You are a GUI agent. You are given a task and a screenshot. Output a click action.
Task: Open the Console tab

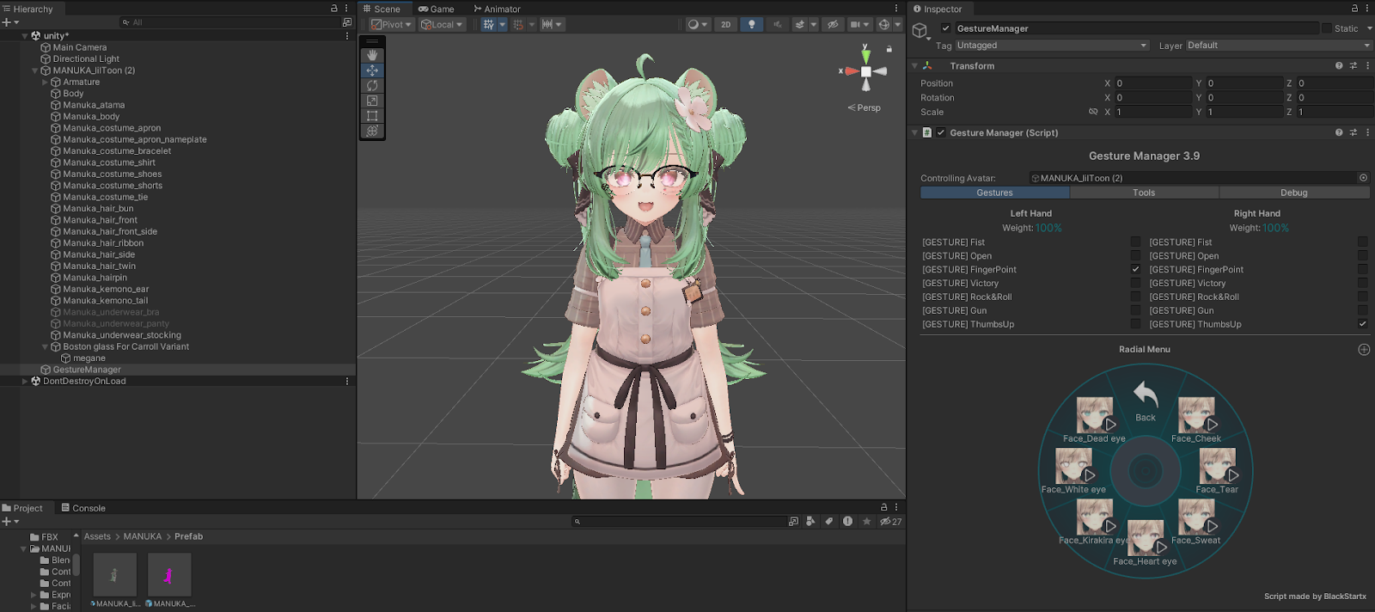tap(83, 508)
